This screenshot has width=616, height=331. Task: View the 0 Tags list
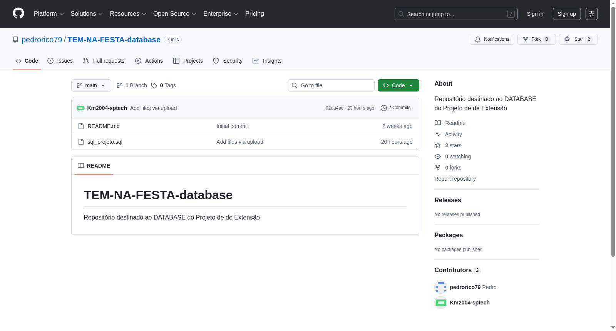pyautogui.click(x=164, y=85)
